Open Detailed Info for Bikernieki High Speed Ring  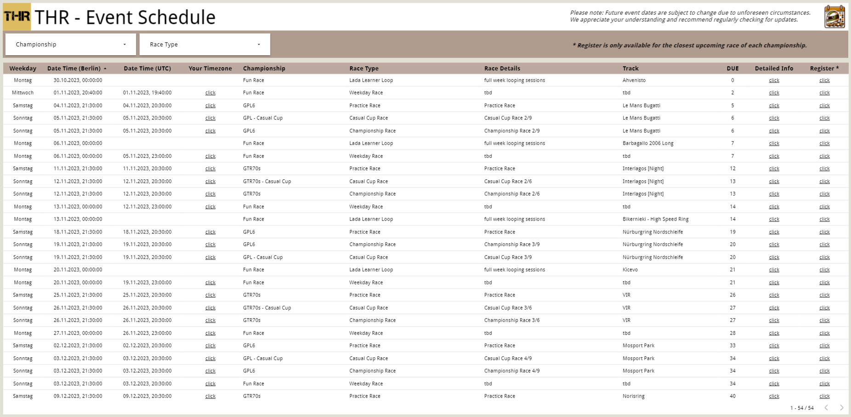coord(774,219)
